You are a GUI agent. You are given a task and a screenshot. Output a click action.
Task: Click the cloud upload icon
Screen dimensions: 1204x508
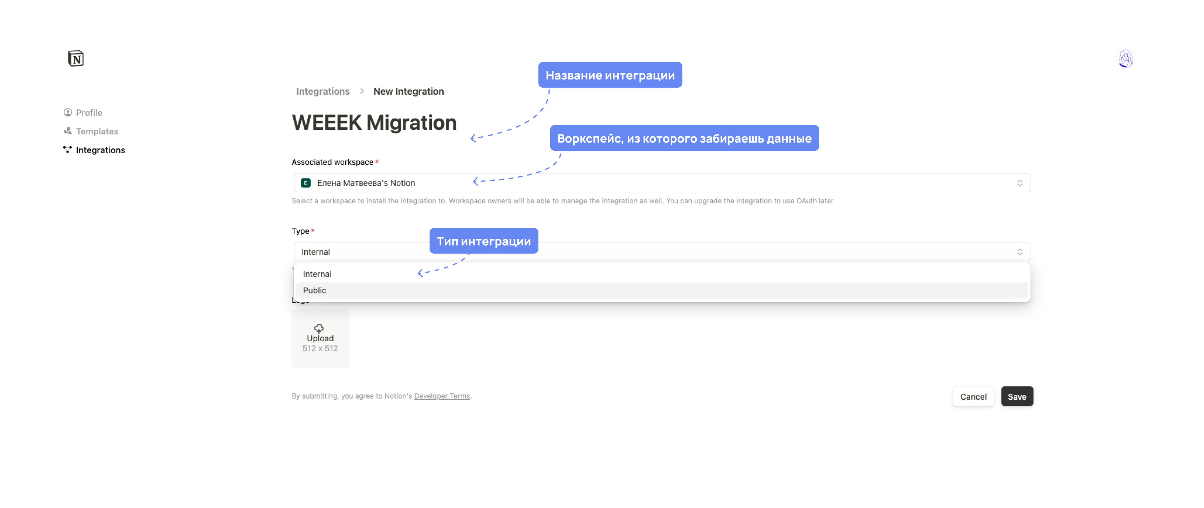319,328
